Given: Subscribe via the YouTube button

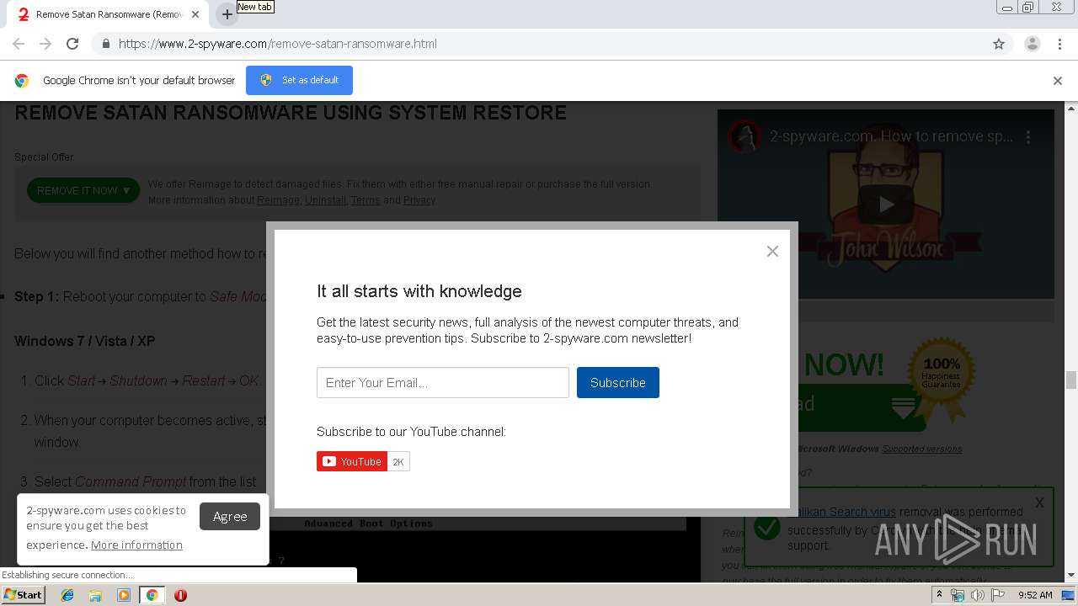Looking at the screenshot, I should [352, 461].
